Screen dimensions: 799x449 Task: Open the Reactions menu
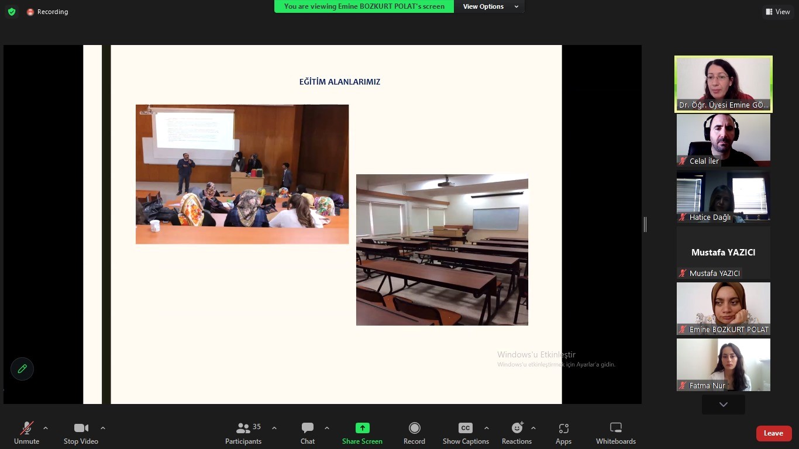coord(516,433)
